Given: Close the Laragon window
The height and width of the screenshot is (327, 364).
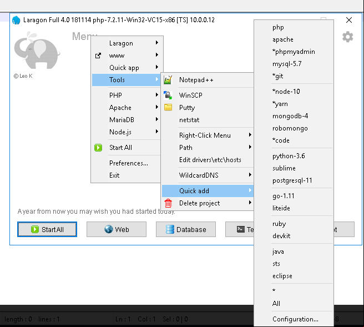Looking at the screenshot, I should (349, 20).
